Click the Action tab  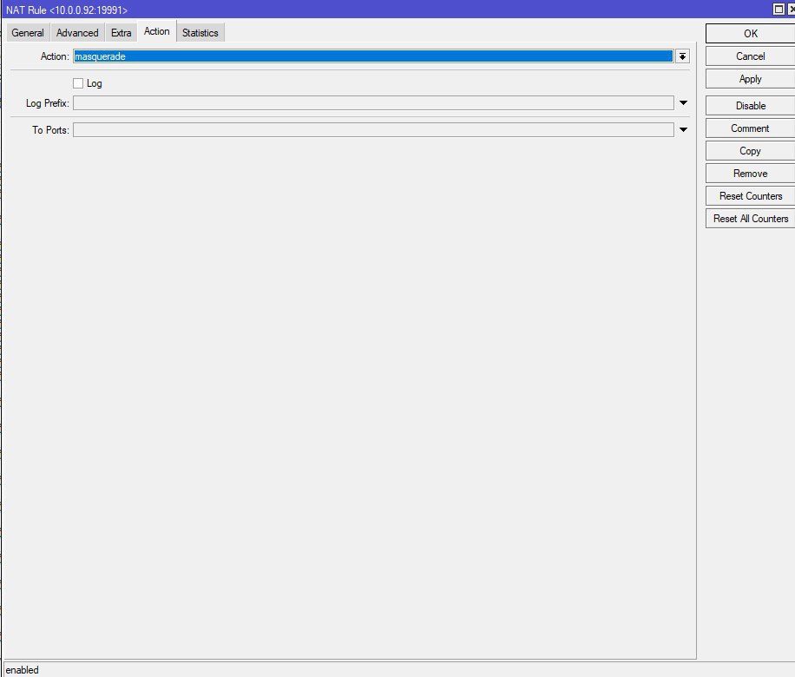click(x=157, y=31)
